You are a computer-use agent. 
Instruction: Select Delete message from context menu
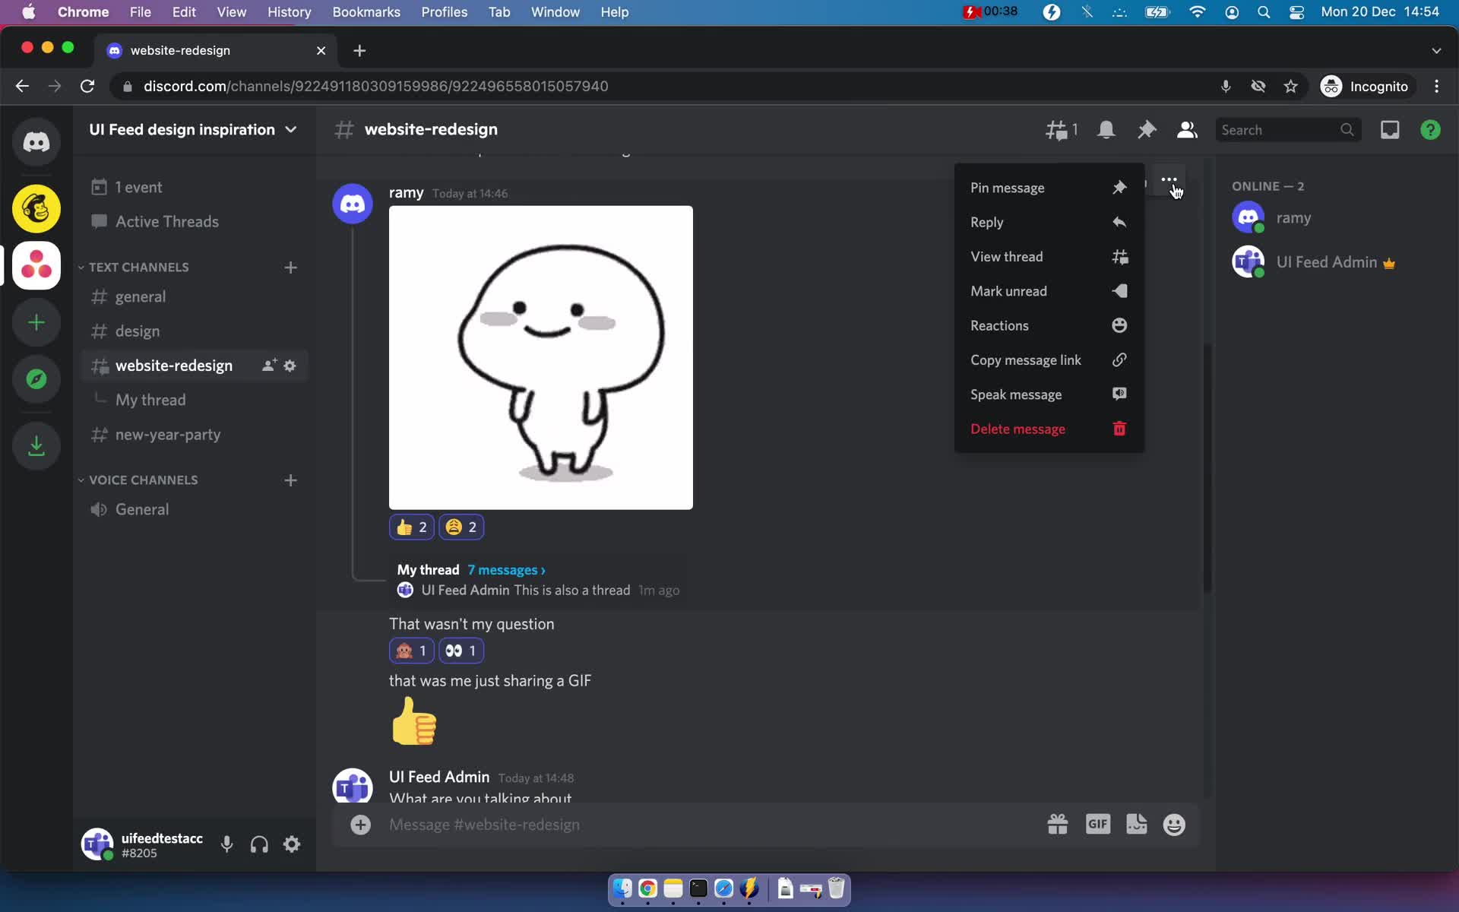pos(1018,429)
